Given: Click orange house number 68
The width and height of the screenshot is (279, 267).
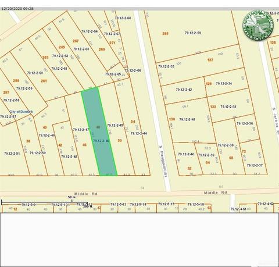Looking at the screenshot, I should pos(231,158).
